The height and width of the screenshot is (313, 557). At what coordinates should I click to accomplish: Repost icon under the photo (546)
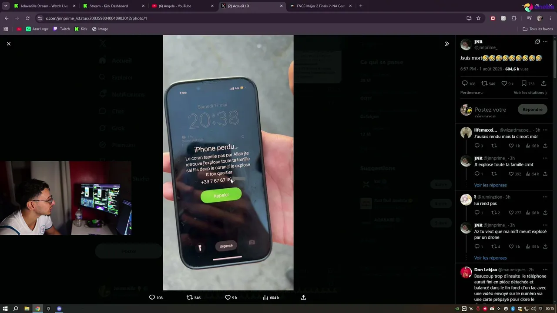194,297
